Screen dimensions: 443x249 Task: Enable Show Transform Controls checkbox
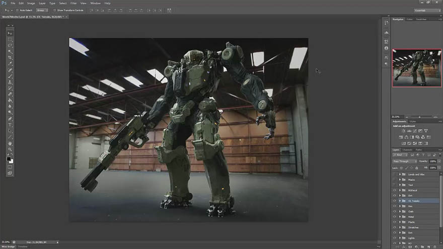click(x=54, y=11)
